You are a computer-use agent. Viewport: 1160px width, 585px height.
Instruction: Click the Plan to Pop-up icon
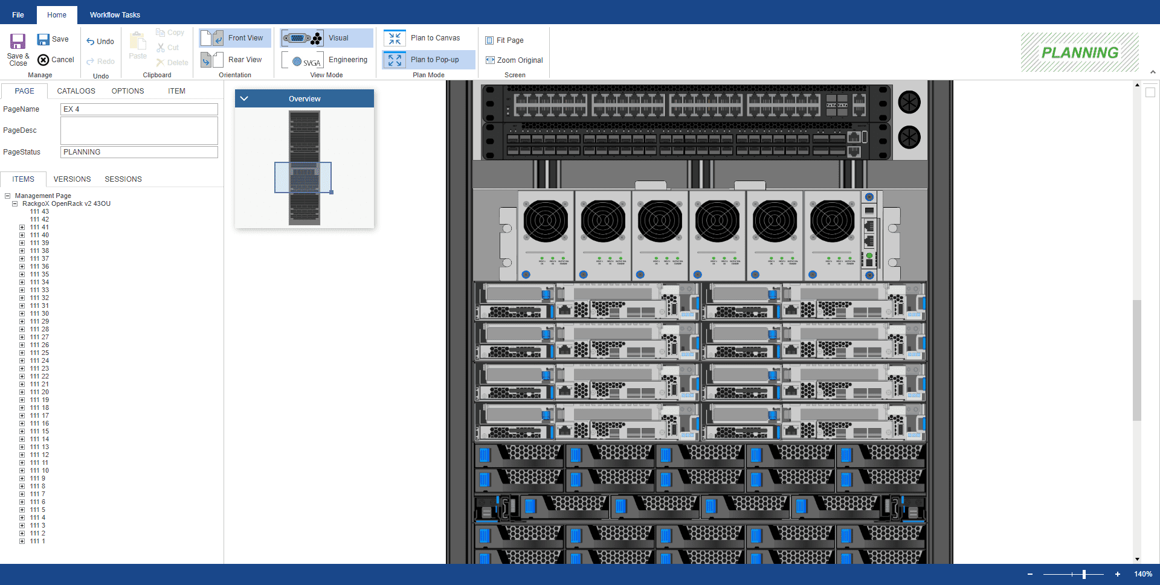[395, 60]
